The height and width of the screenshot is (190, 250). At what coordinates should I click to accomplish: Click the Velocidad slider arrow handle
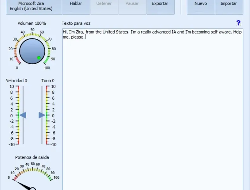(x=23, y=115)
